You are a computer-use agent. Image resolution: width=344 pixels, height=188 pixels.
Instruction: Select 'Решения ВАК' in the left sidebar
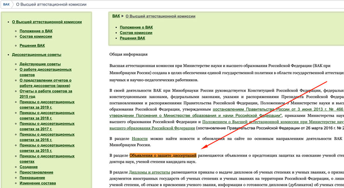(32, 46)
